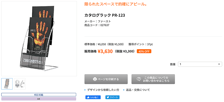Select the first catalog rack thumbnail
This screenshot has height=102, width=224.
(x=7, y=84)
